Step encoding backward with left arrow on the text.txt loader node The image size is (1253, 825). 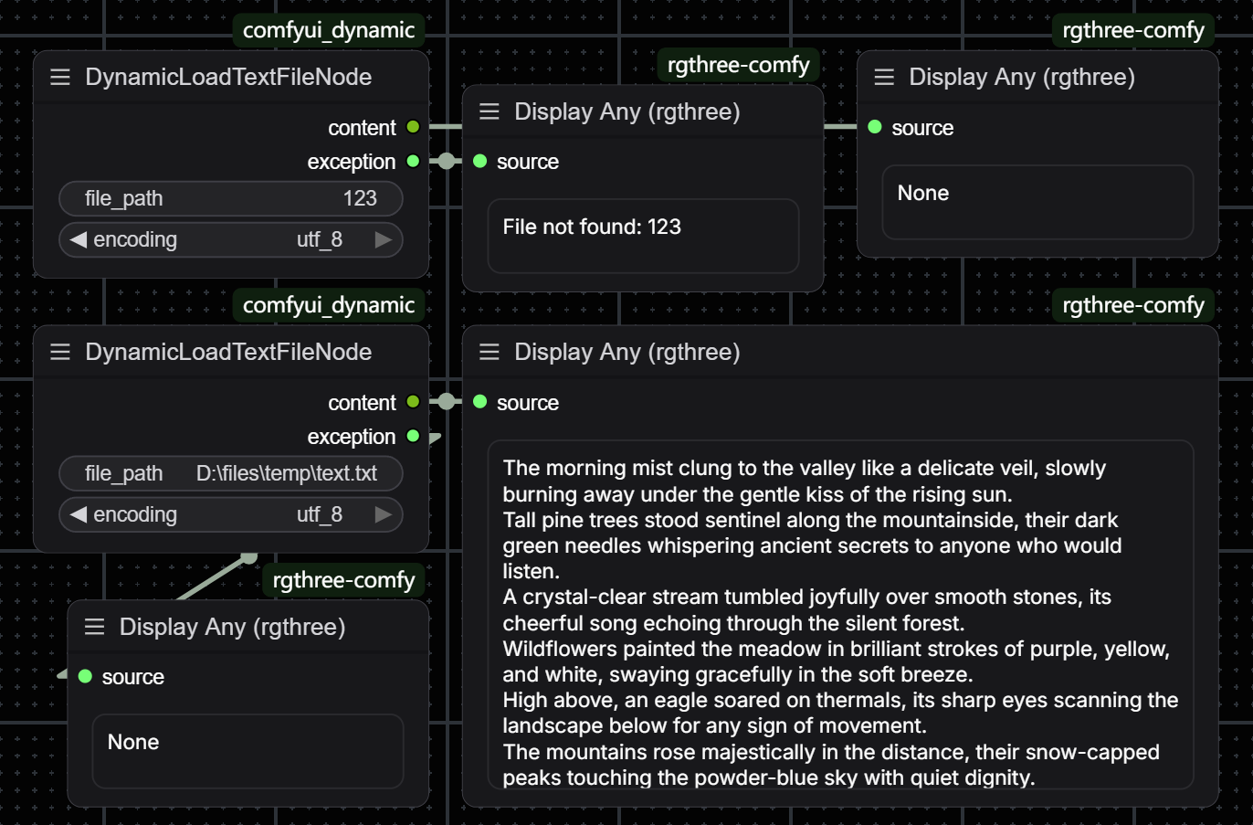click(79, 514)
